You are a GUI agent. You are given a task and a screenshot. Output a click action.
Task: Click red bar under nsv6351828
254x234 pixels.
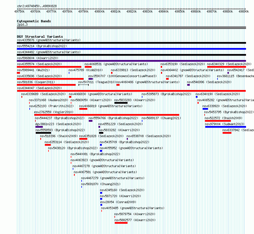pyautogui.click(x=83, y=139)
